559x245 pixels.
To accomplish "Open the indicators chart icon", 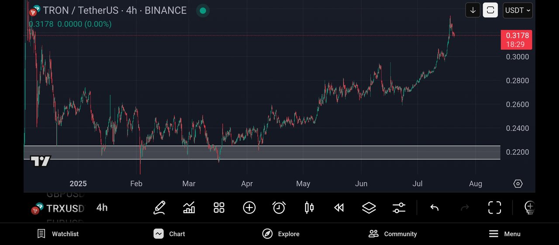I will click(x=189, y=208).
